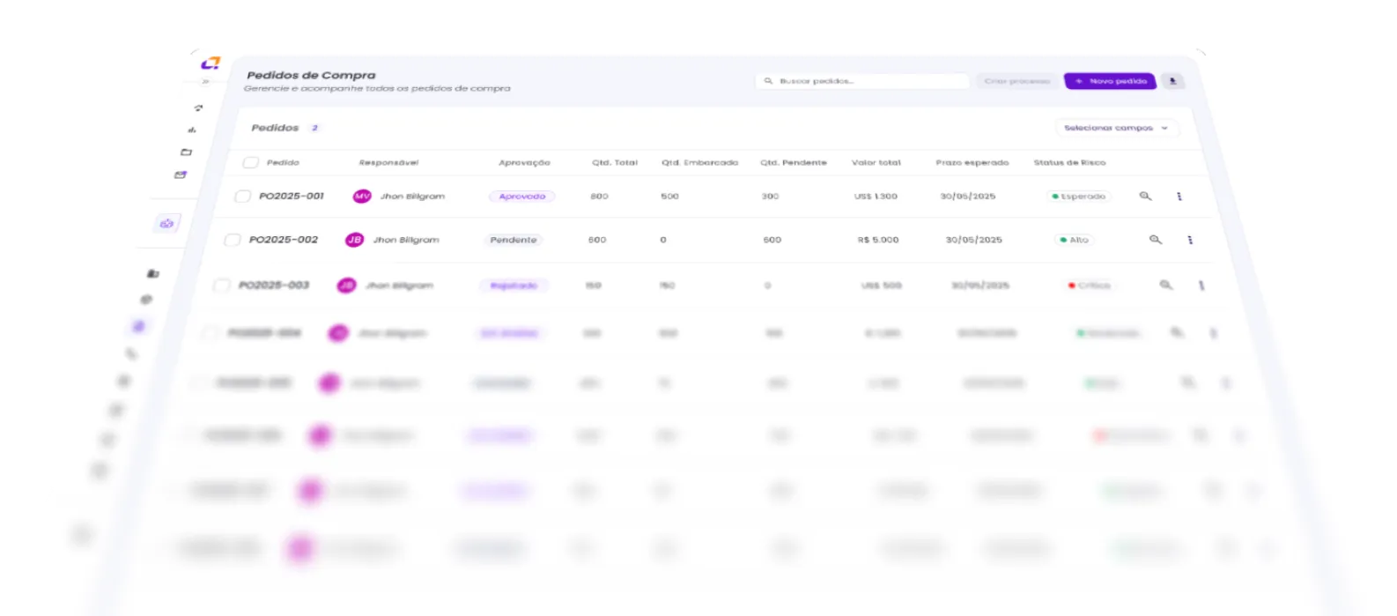Inspect order PO2025-001 with its magnifier icon

(1145, 196)
